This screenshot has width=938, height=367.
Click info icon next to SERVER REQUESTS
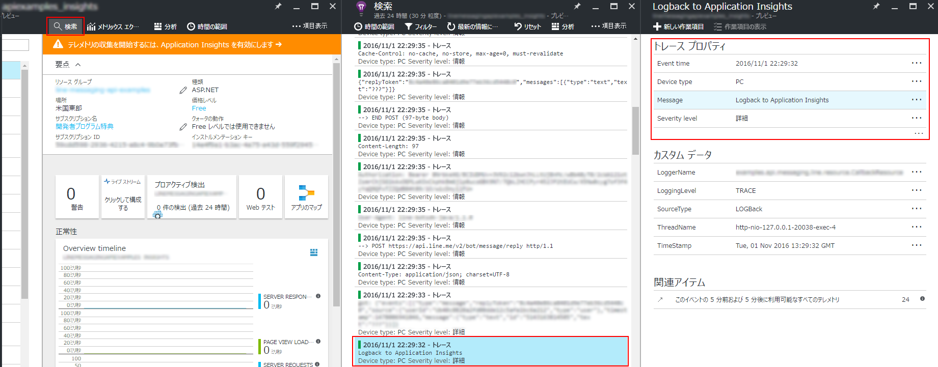pos(317,364)
